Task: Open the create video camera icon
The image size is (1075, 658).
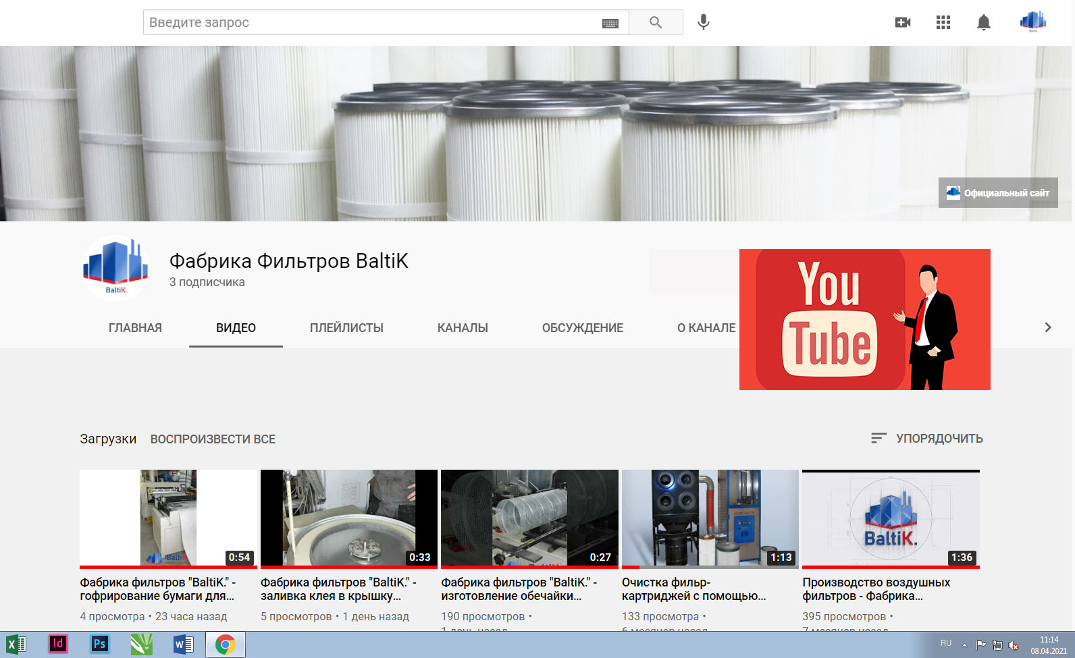Action: pyautogui.click(x=903, y=22)
